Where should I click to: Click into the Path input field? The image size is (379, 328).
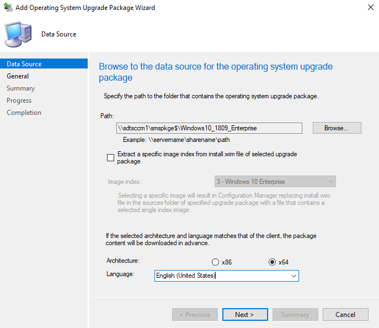coord(209,128)
